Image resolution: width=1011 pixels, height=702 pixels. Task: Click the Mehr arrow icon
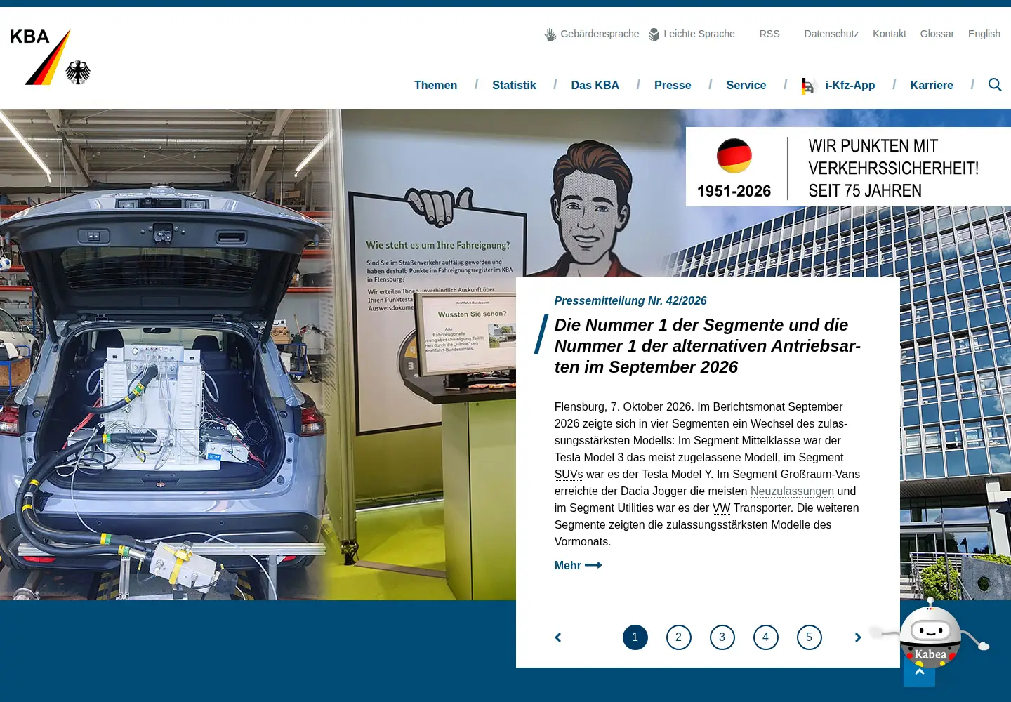click(x=593, y=565)
